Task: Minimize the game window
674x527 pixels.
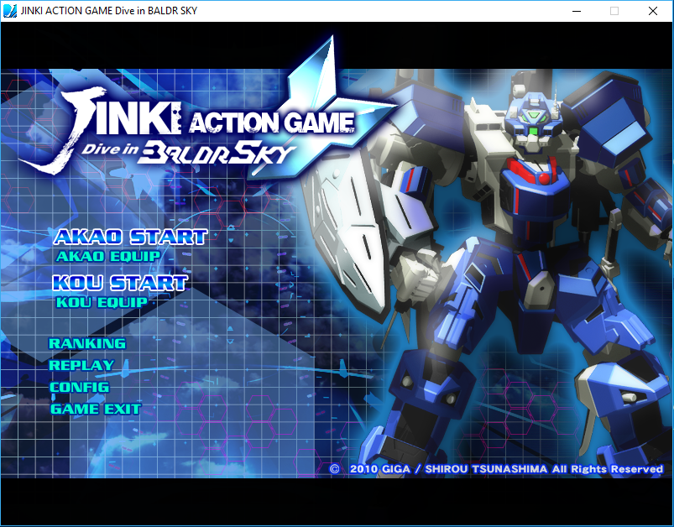Action: coord(577,11)
